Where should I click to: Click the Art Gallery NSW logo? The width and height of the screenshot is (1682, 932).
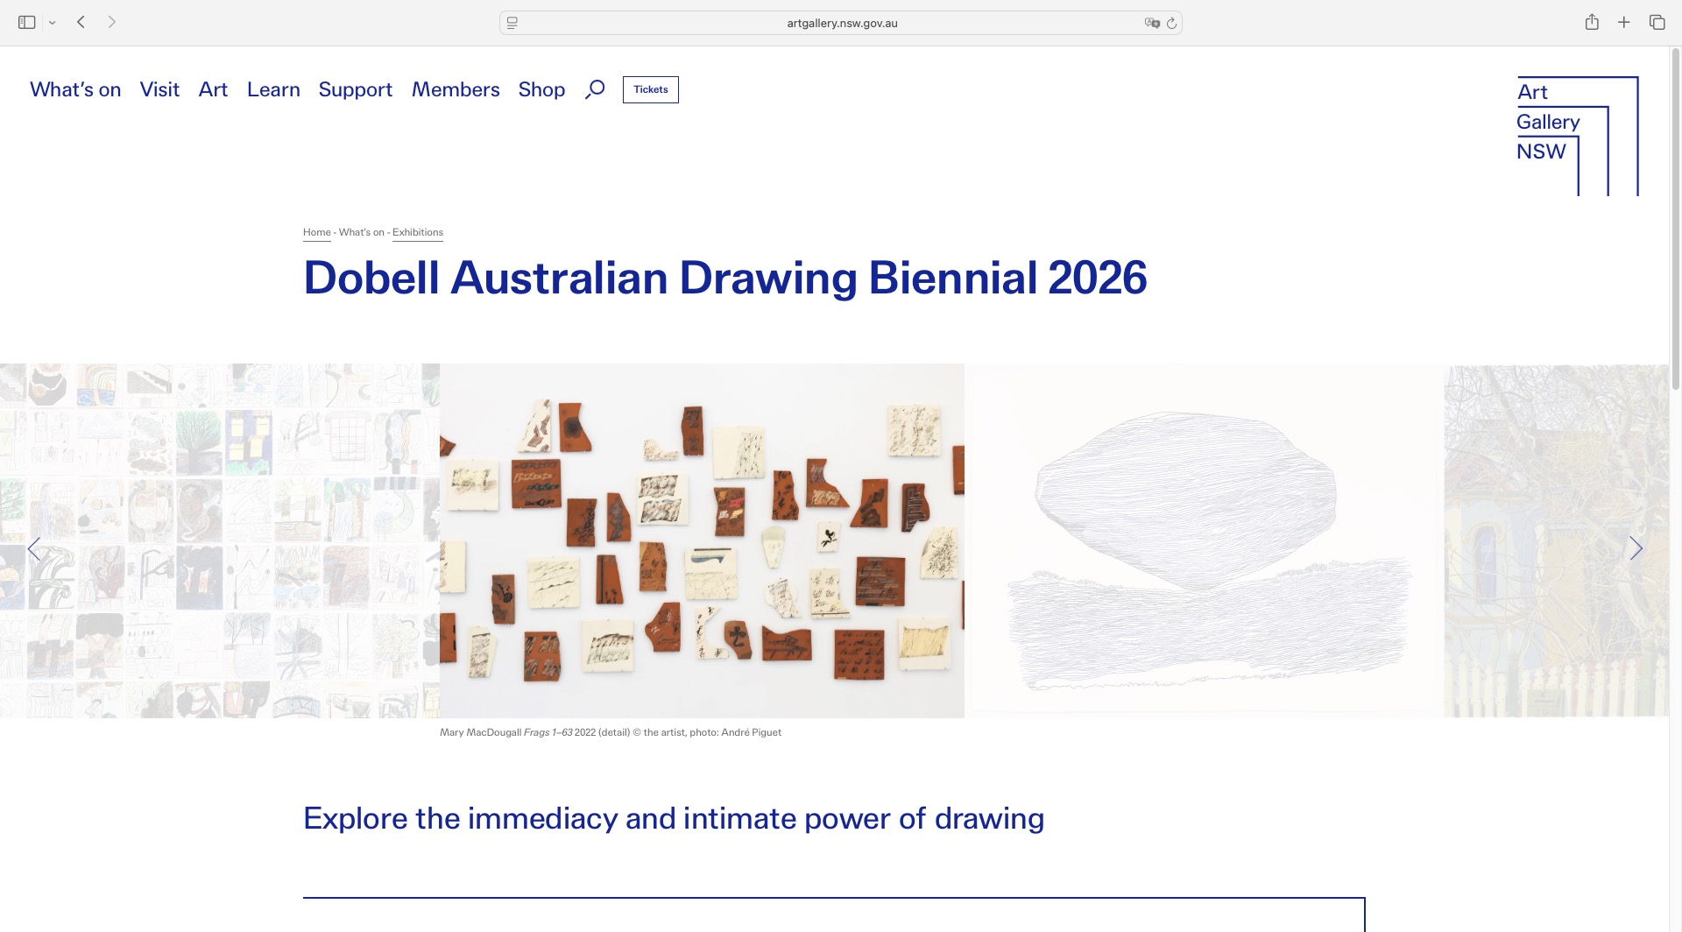[1577, 136]
